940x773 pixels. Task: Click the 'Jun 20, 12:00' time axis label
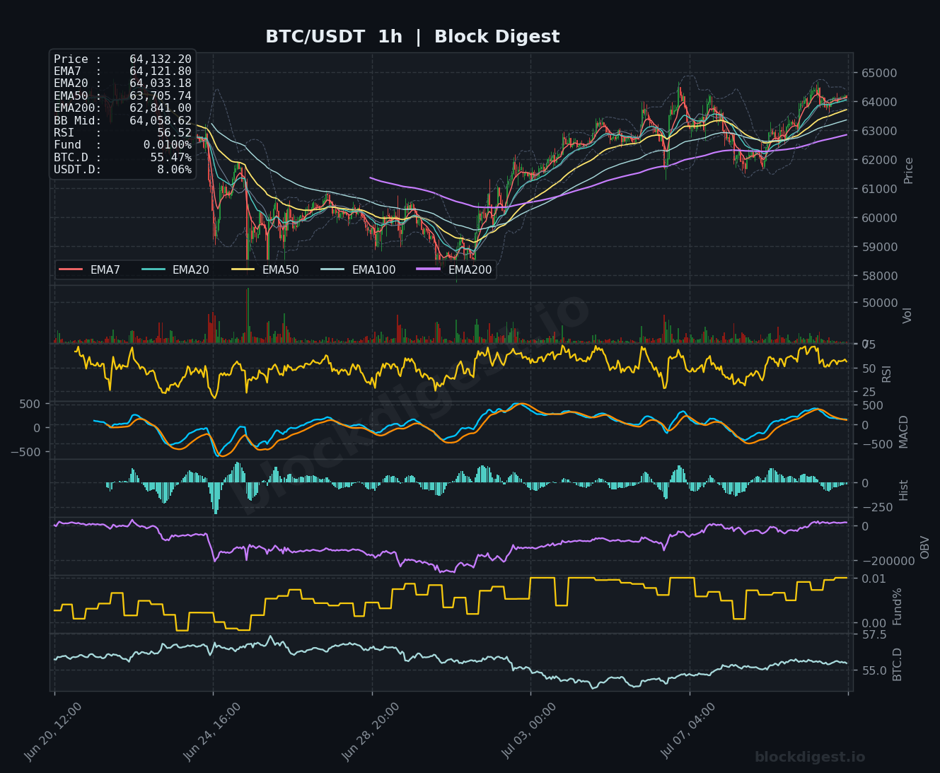click(53, 731)
